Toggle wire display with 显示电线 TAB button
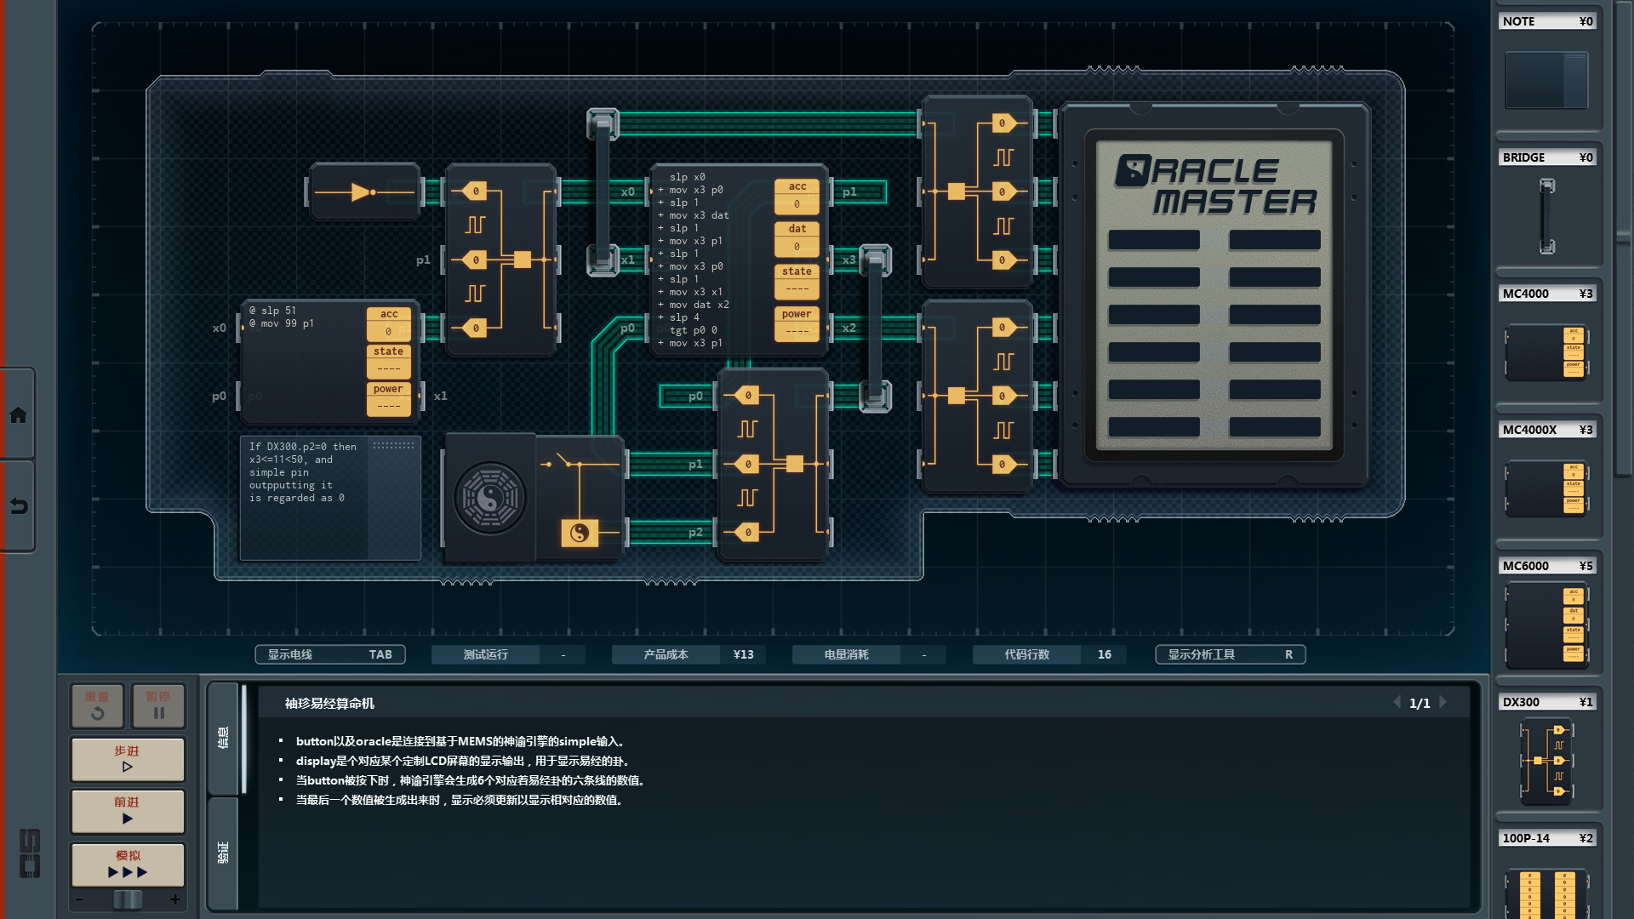This screenshot has height=919, width=1634. point(329,654)
